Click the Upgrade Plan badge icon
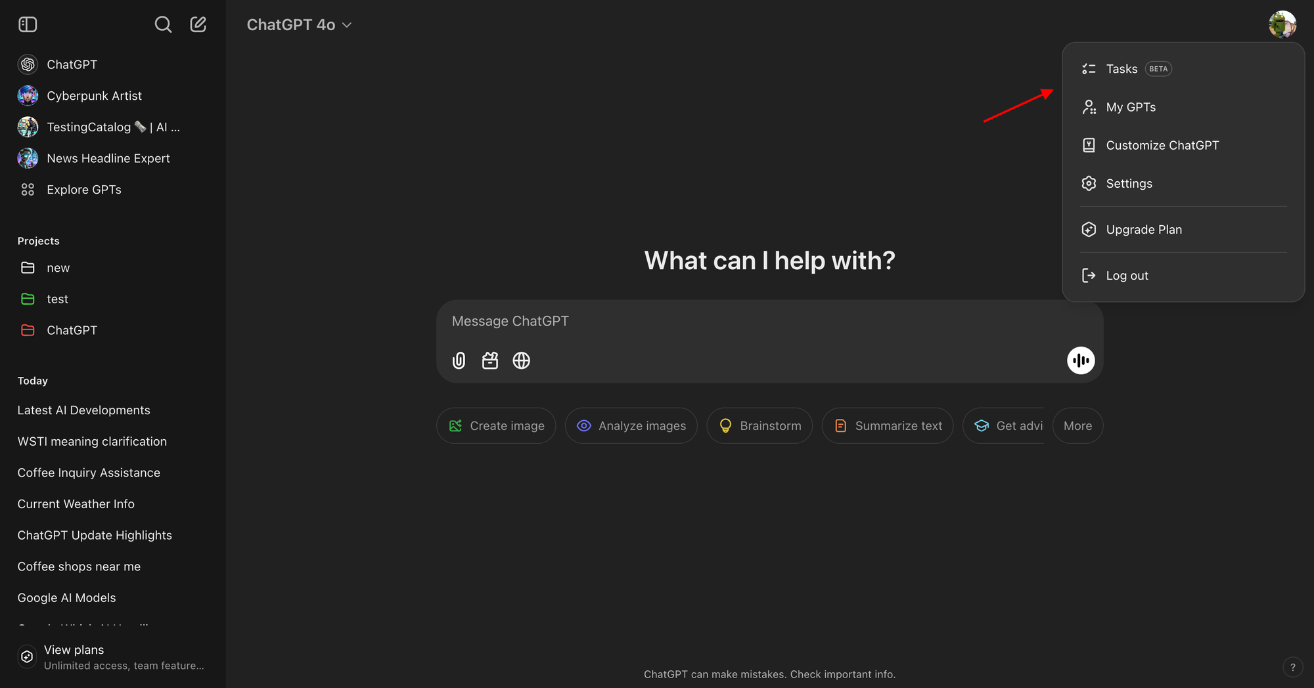Screen dimensions: 1314x688 [1089, 229]
